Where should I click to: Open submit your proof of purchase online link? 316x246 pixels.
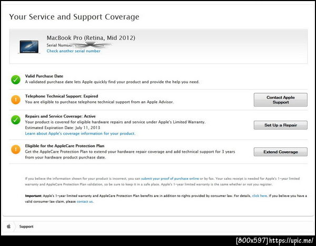pyautogui.click(x=170, y=179)
